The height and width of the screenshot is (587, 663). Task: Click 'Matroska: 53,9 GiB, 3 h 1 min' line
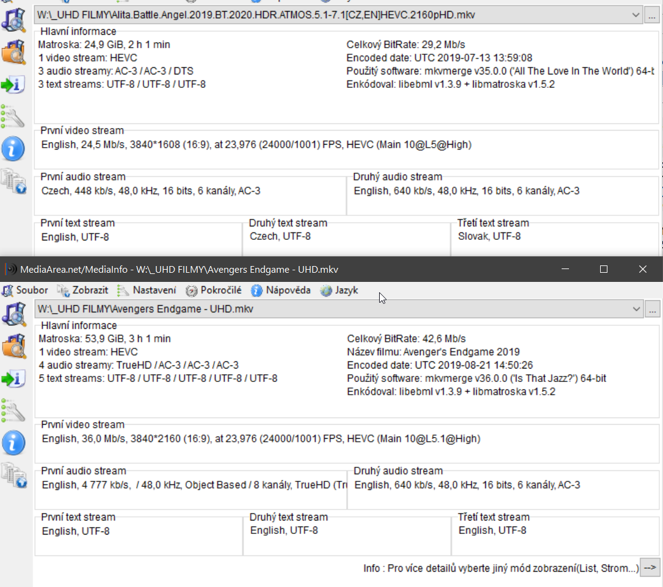105,339
